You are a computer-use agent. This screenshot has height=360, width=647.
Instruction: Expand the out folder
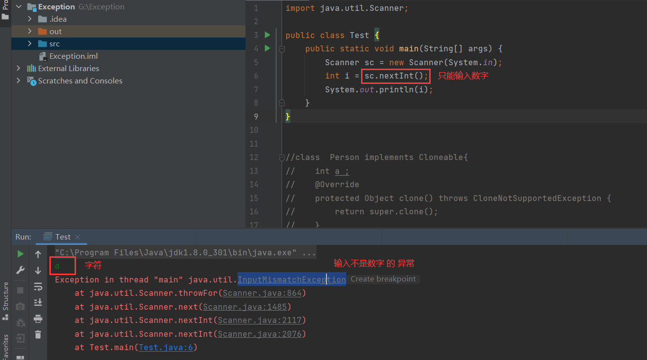pos(30,31)
